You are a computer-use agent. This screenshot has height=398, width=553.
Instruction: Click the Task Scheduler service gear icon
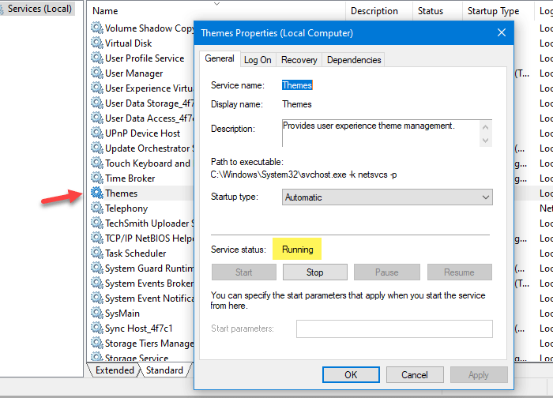coord(97,253)
